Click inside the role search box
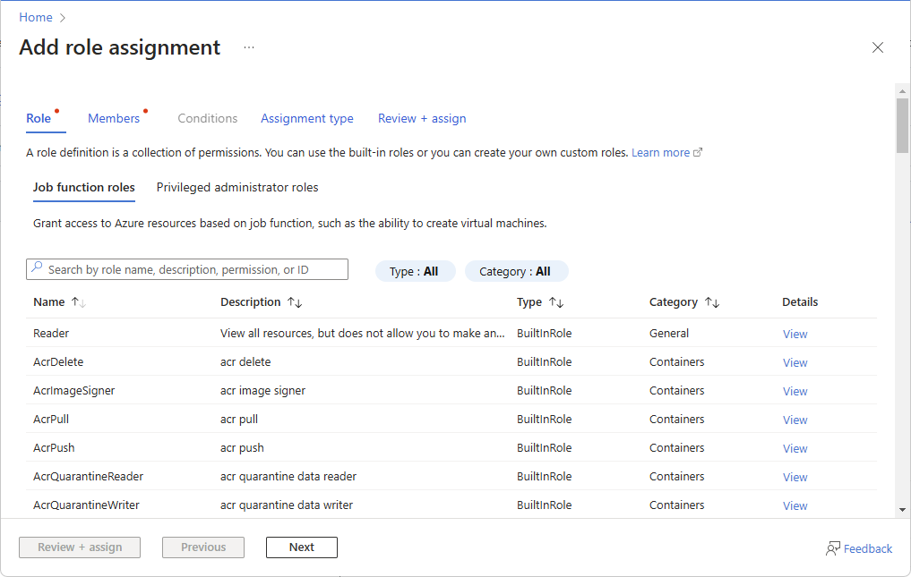911x577 pixels. pos(186,268)
